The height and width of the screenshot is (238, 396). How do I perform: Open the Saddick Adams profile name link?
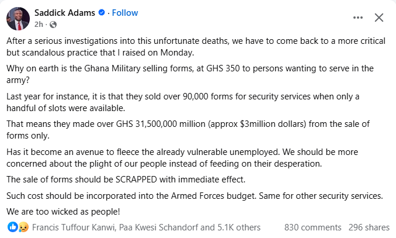(65, 12)
